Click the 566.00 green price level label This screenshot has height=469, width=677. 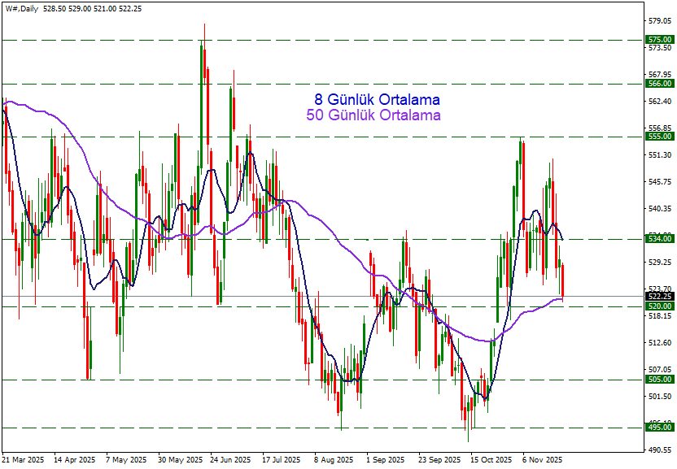point(658,84)
